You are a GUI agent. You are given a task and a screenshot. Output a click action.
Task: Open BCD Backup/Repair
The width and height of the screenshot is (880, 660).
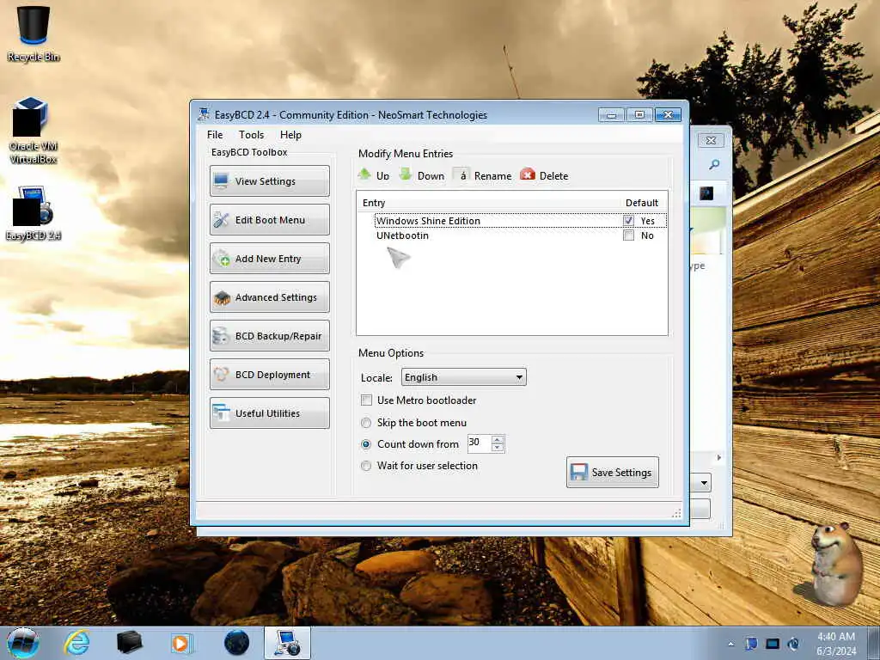pos(269,336)
